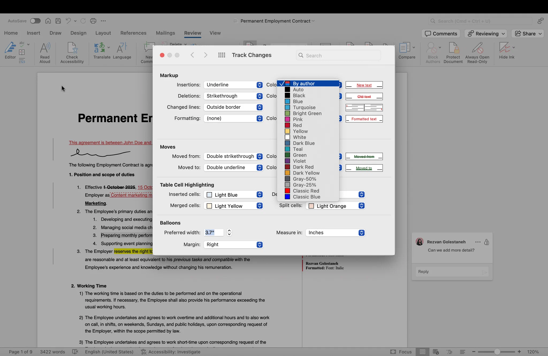Open Inserted cells Light Blue selector
Image resolution: width=548 pixels, height=356 pixels.
(233, 195)
